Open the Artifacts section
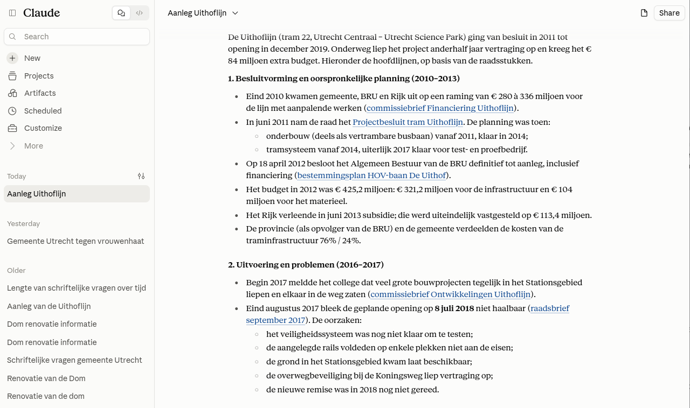This screenshot has width=690, height=408. 77,93
